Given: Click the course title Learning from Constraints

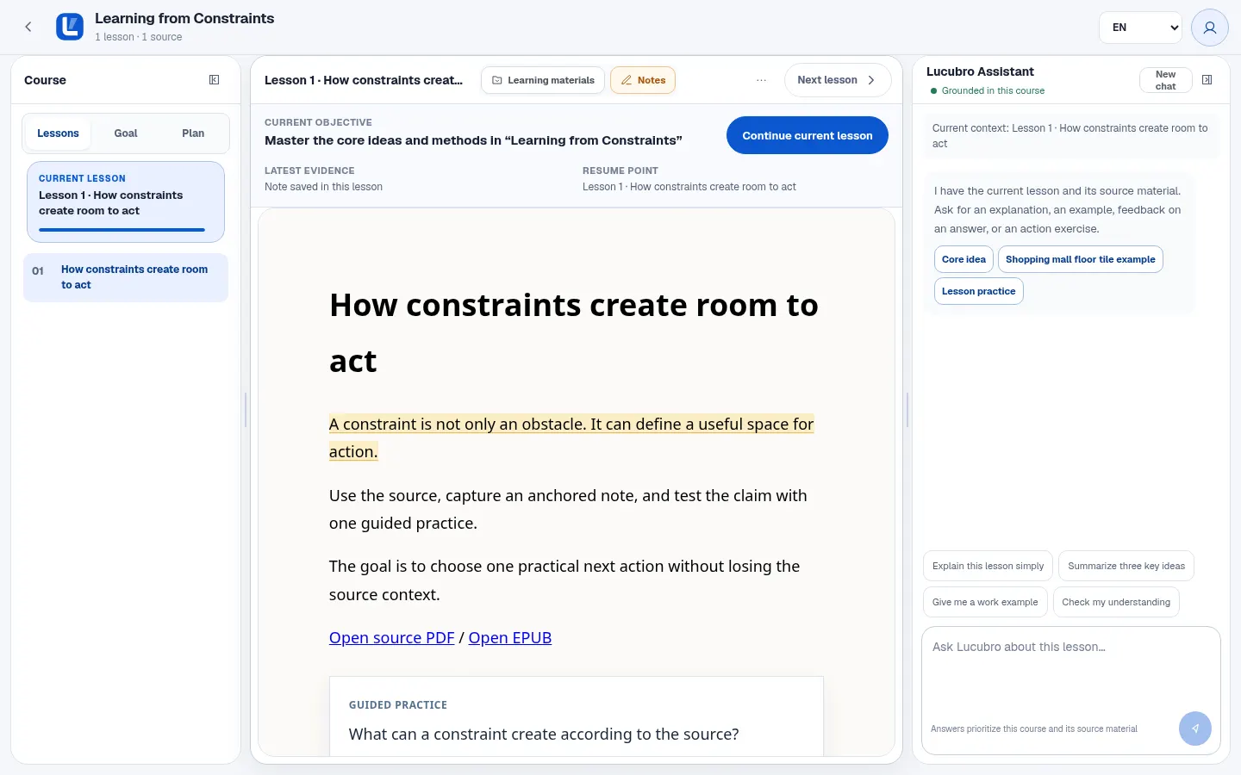Looking at the screenshot, I should pos(184,18).
